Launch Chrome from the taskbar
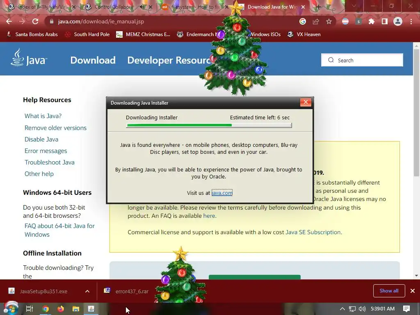The image size is (420, 315). click(46, 309)
